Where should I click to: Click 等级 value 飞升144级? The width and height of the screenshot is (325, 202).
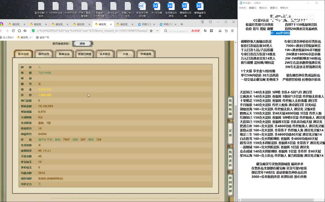(x=45, y=73)
